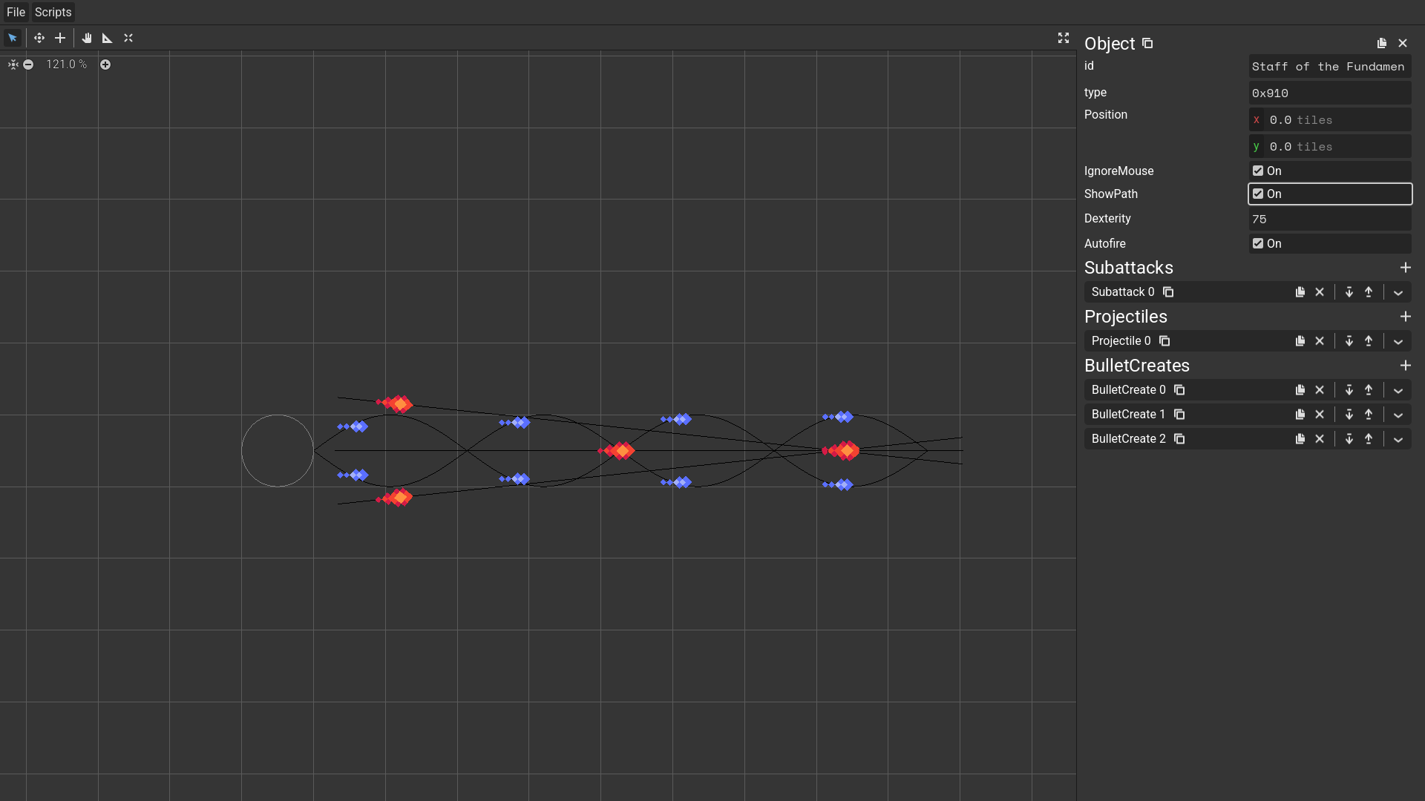Click the type field 0x910

pos(1330,93)
